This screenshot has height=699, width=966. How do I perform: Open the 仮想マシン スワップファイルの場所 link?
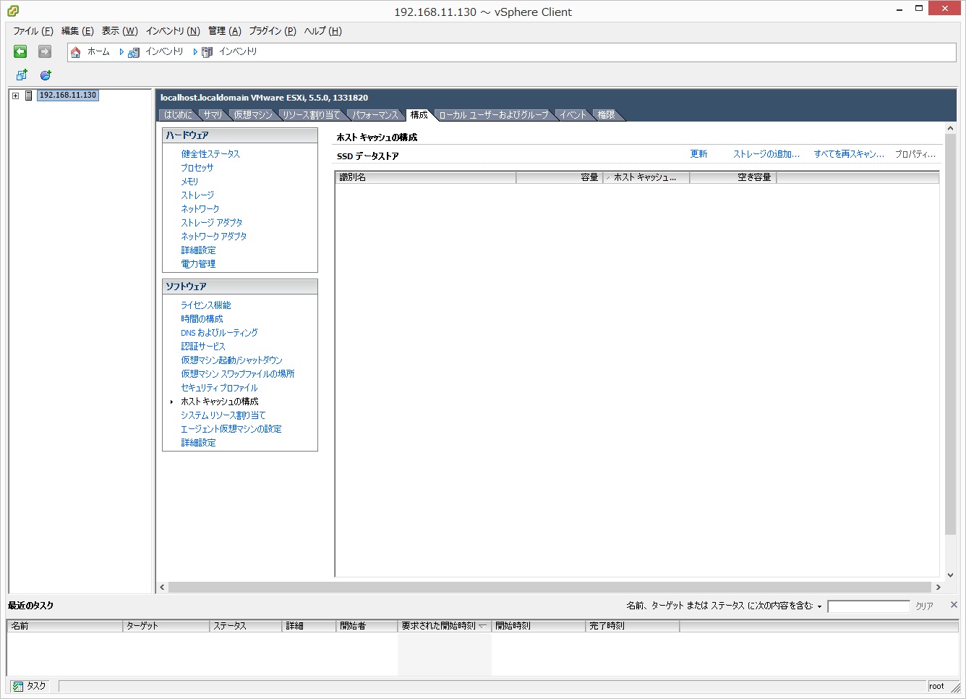click(238, 374)
